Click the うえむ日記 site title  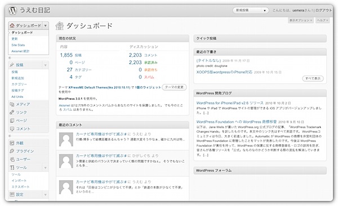coord(35,10)
